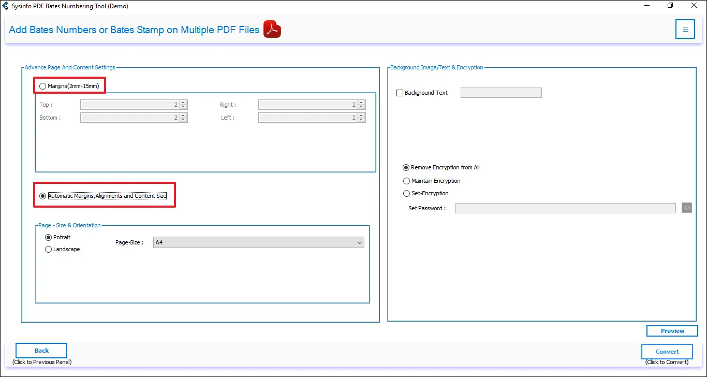
Task: Increase the Bottom margin with up arrow
Action: 184,115
